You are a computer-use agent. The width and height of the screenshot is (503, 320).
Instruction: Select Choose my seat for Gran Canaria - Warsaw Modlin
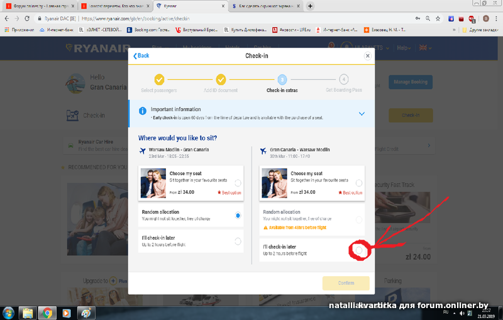(x=359, y=183)
